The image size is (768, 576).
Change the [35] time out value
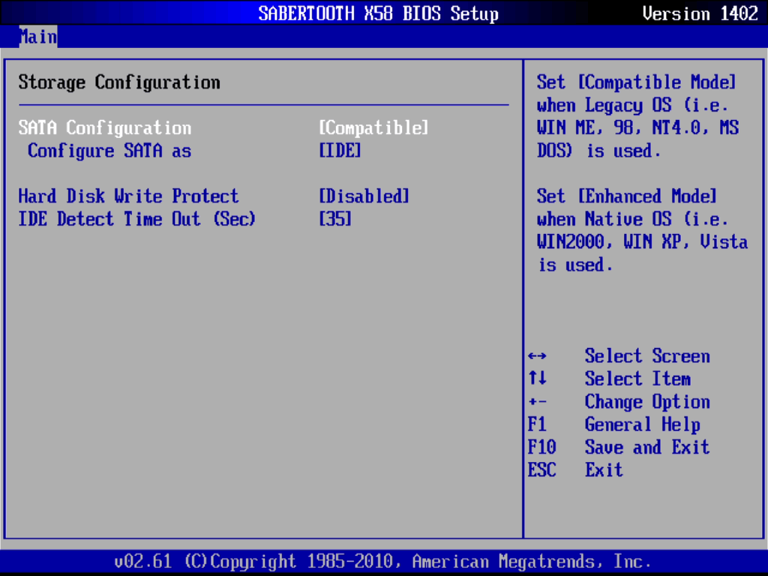[x=335, y=219]
